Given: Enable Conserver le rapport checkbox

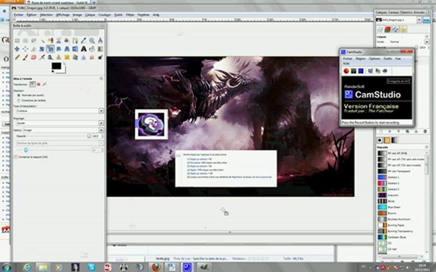Looking at the screenshot, I should [16, 157].
